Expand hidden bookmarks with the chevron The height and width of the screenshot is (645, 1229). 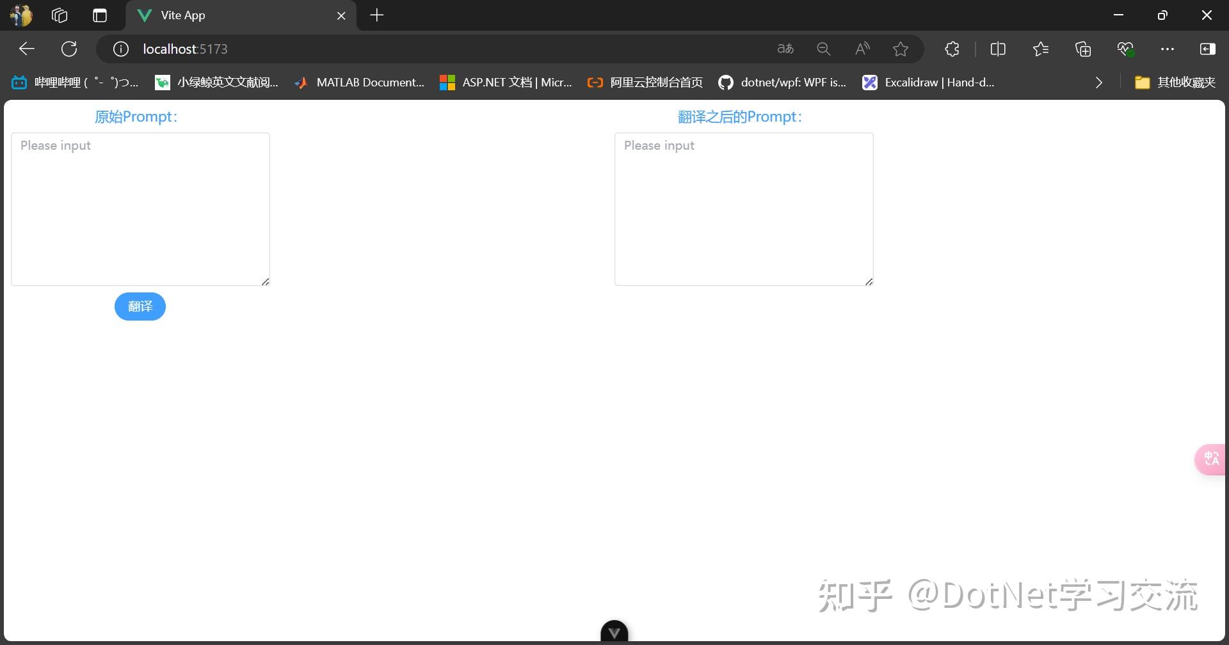(x=1098, y=82)
